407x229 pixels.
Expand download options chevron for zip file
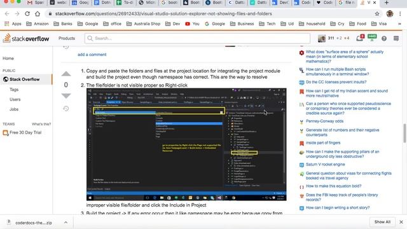point(66,223)
